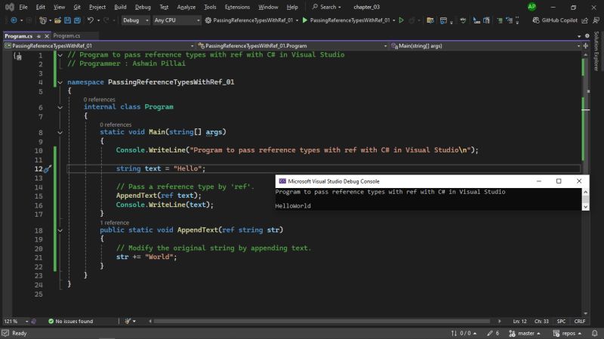Click the 0 / 0 push/pull indicator
This screenshot has height=339, width=604.
click(464, 333)
